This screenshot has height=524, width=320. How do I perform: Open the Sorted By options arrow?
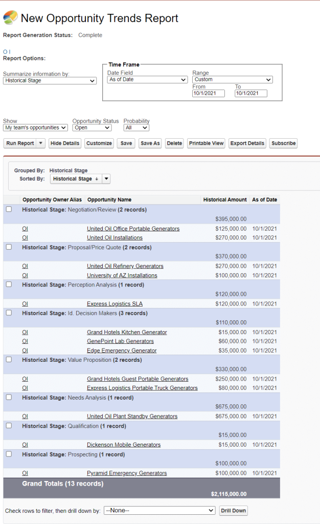[106, 179]
